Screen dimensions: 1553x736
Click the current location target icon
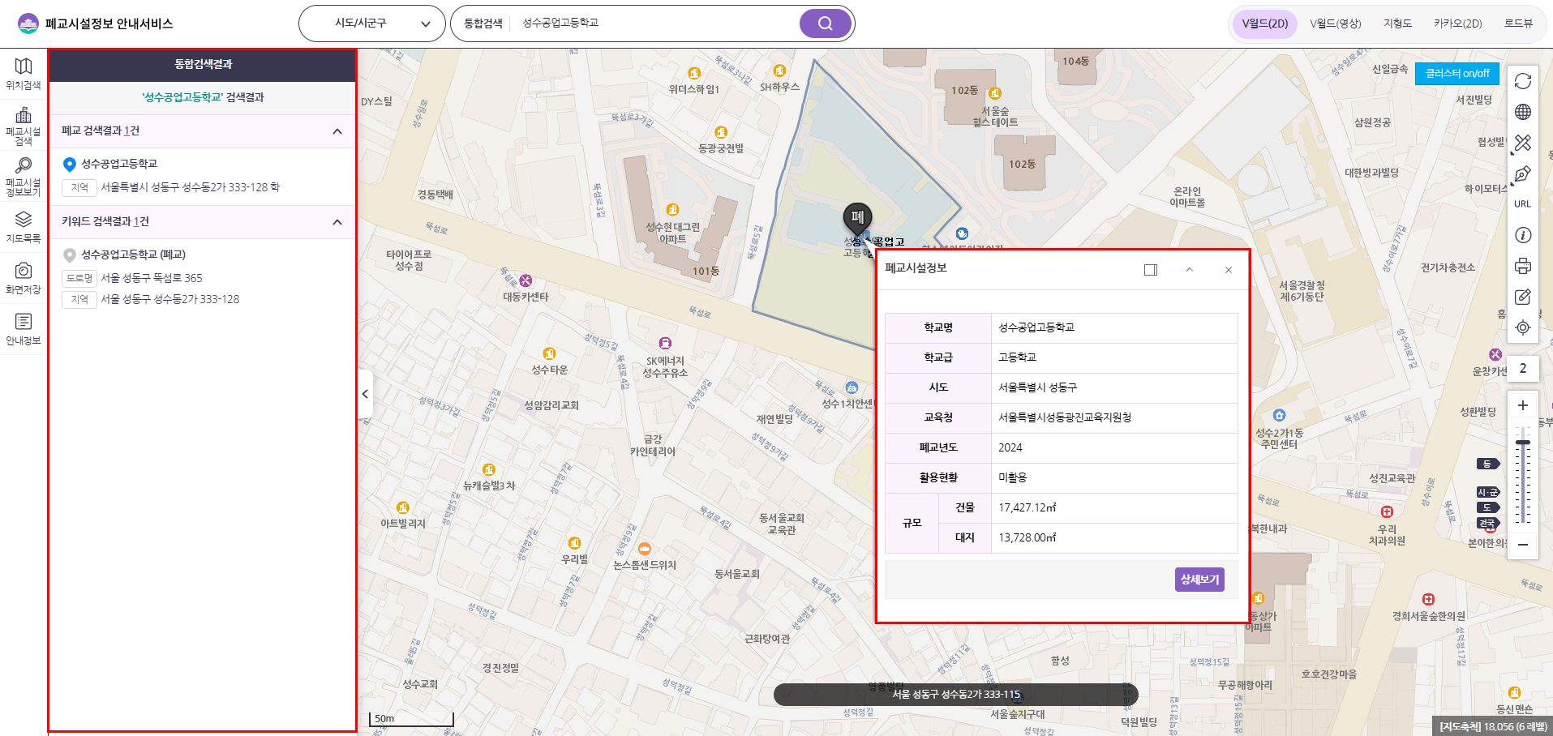[1522, 327]
